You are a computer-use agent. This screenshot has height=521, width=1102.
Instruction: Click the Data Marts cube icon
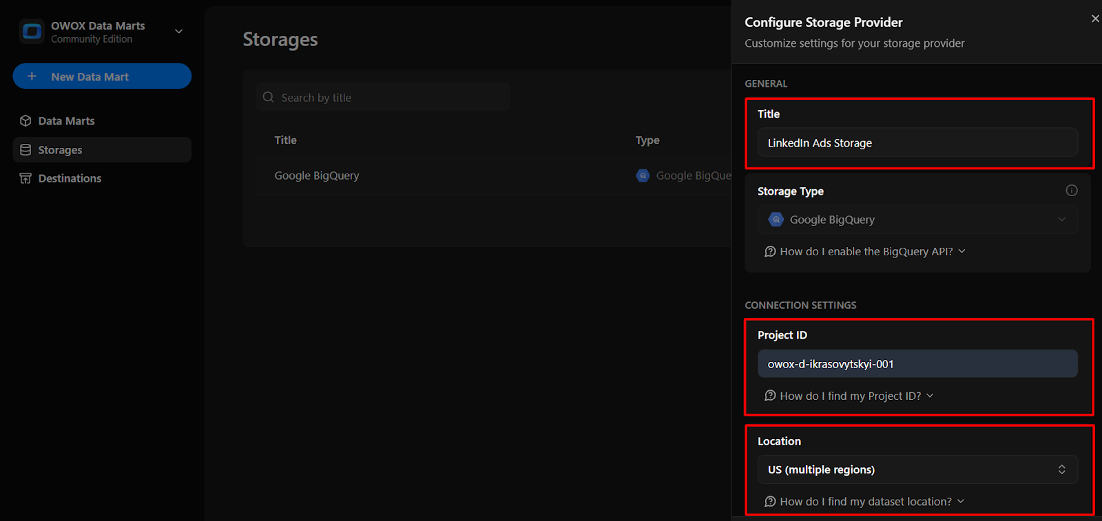[x=25, y=121]
